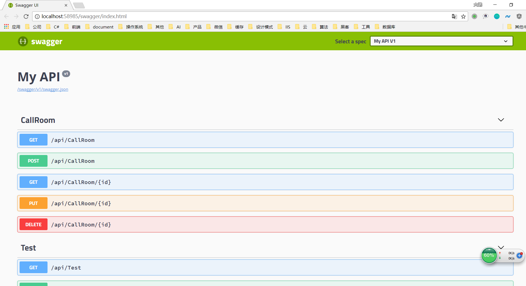526x286 pixels.
Task: Open a new browser tab
Action: (79, 5)
